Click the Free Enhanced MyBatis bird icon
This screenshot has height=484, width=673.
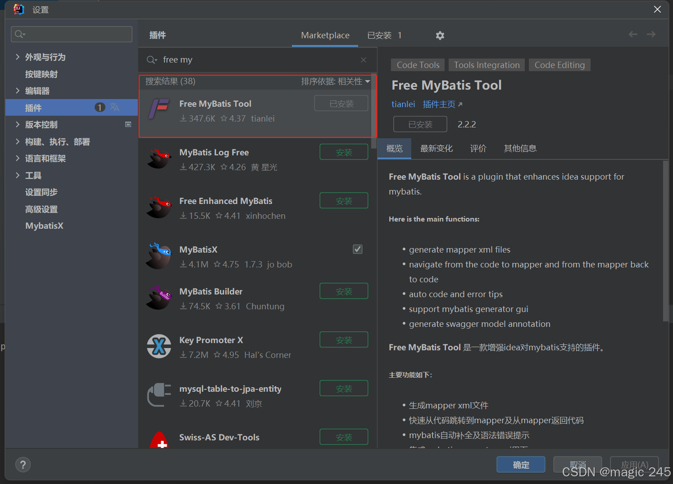[x=159, y=207]
